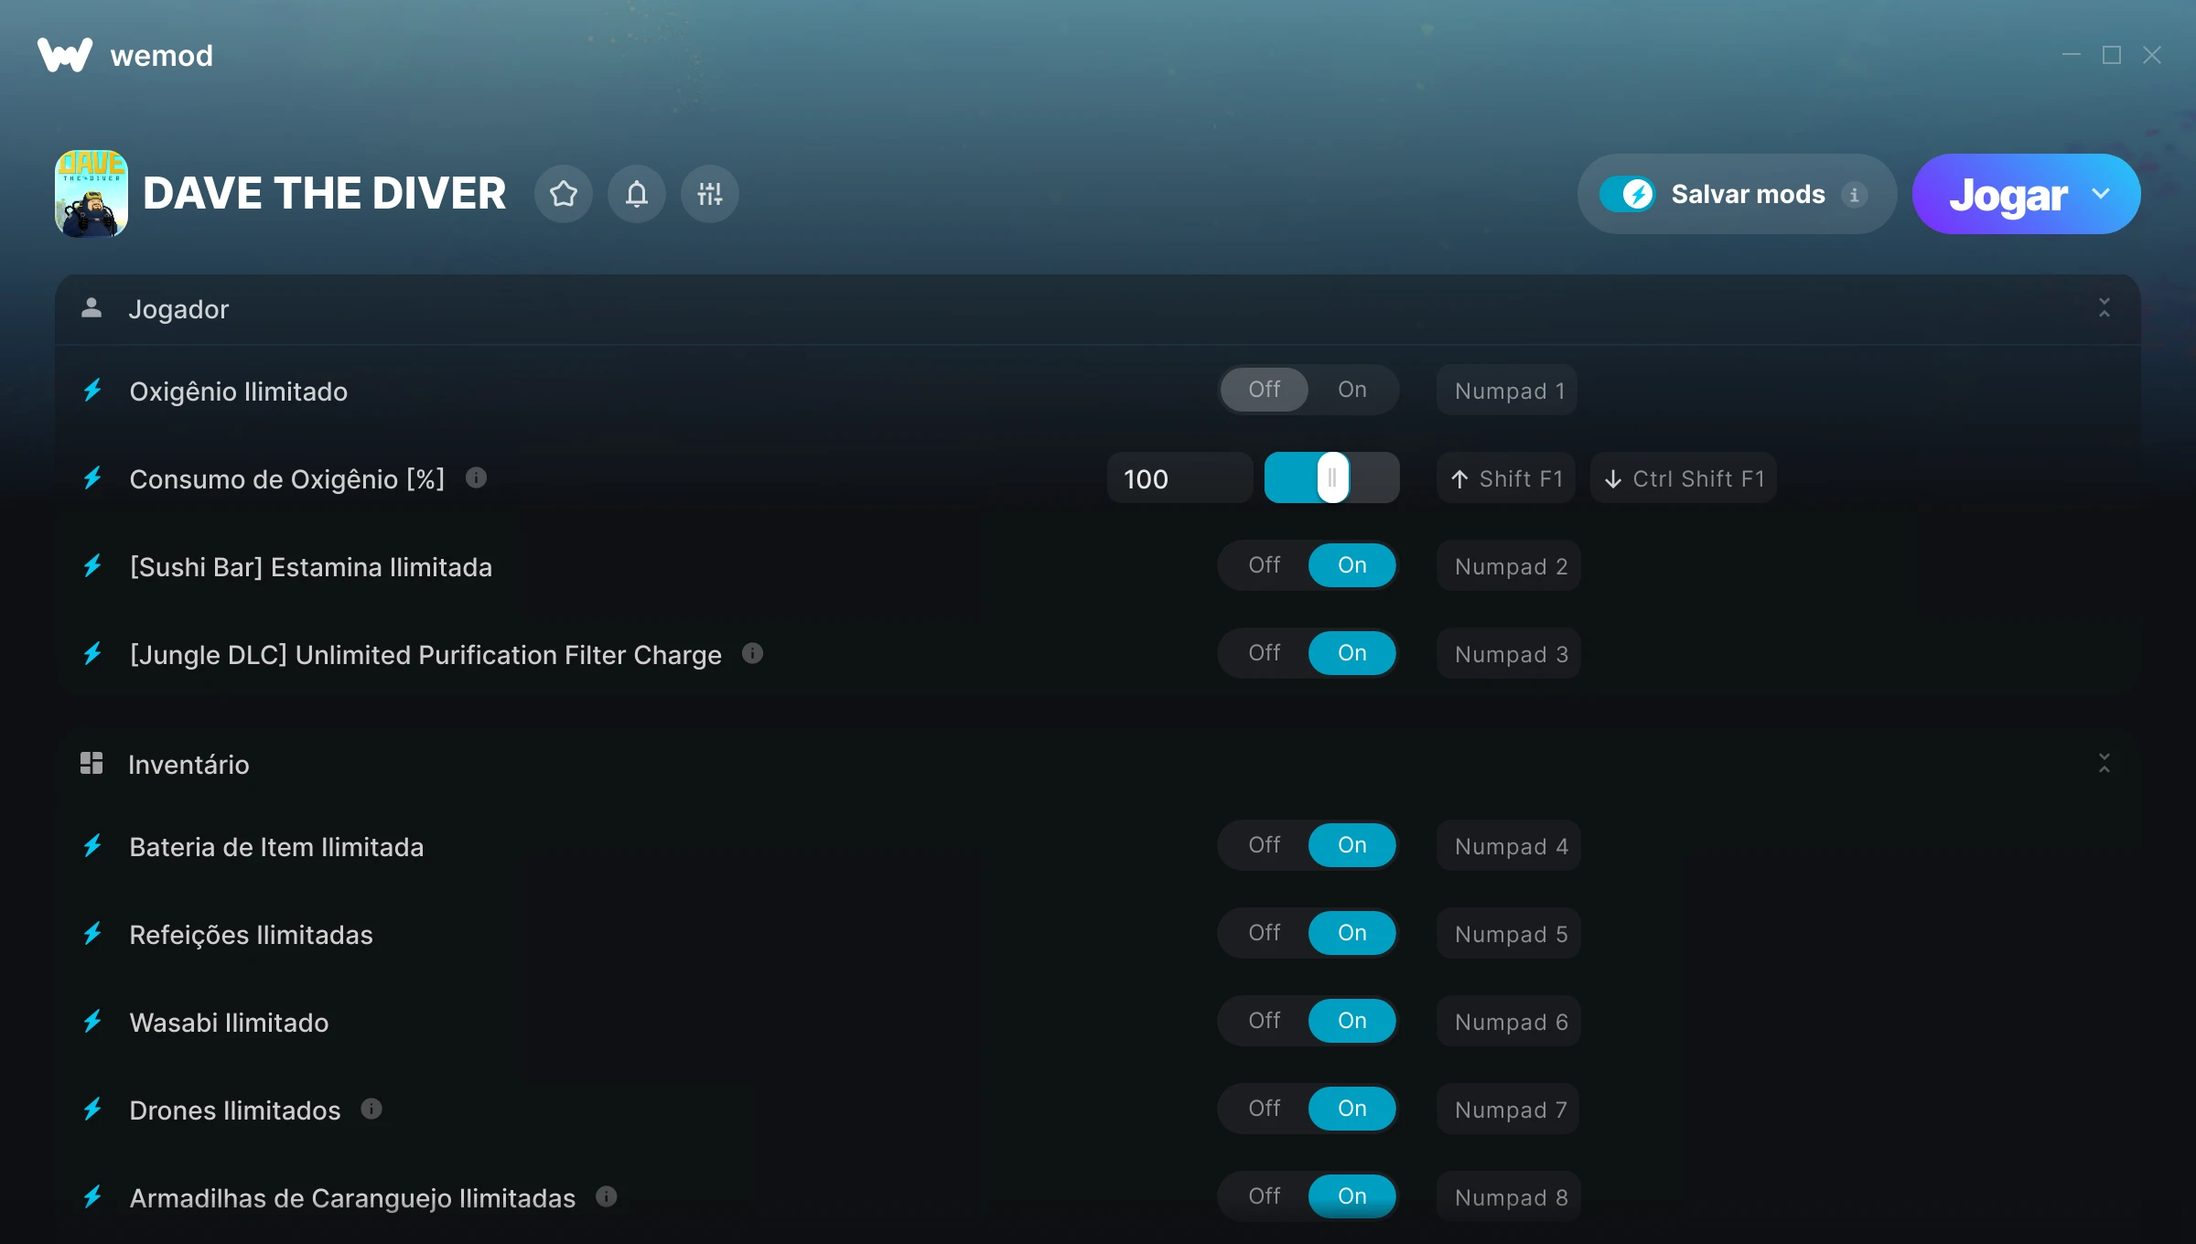Turn off Bateria de Item Ilimitada
The width and height of the screenshot is (2196, 1244).
coord(1265,845)
